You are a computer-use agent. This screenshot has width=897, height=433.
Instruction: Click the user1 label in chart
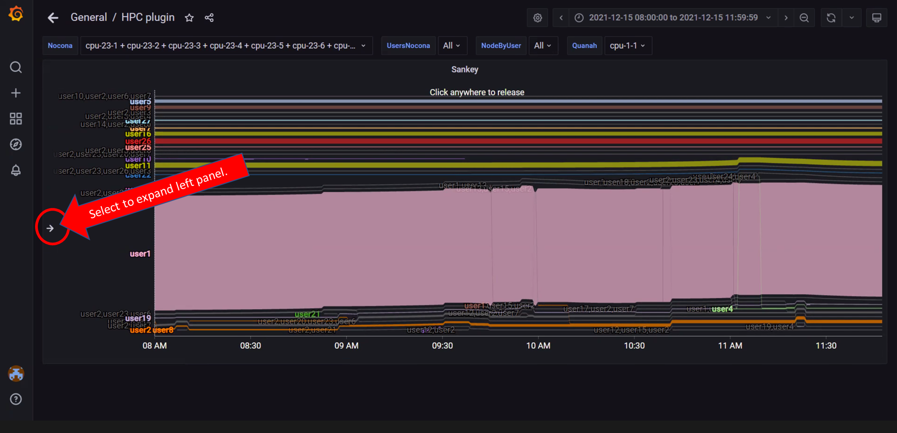coord(140,254)
